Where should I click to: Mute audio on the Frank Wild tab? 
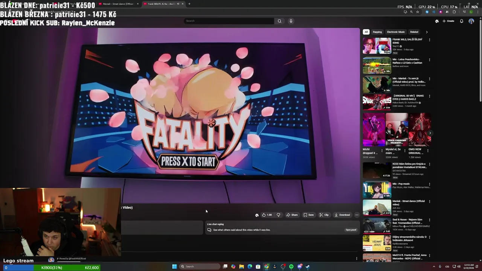pyautogui.click(x=178, y=4)
